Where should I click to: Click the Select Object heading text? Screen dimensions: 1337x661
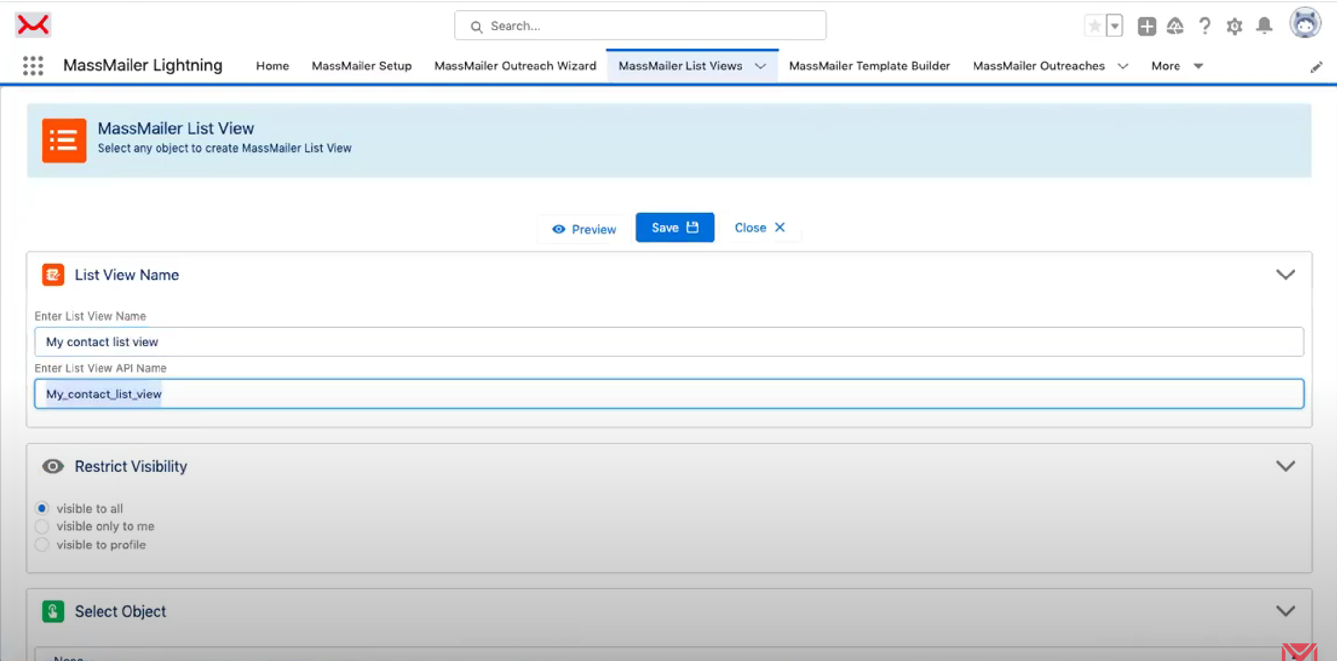[x=120, y=612]
